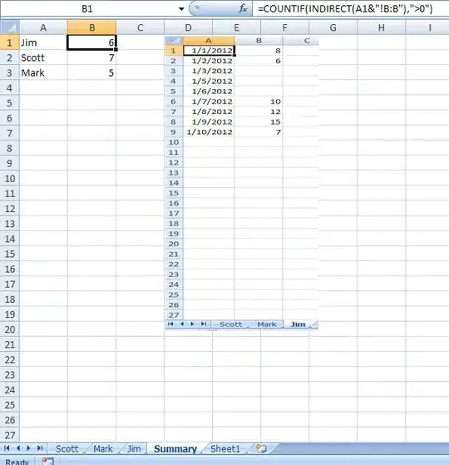
Task: Go to first sheet tab navigation arrow
Action: point(7,448)
